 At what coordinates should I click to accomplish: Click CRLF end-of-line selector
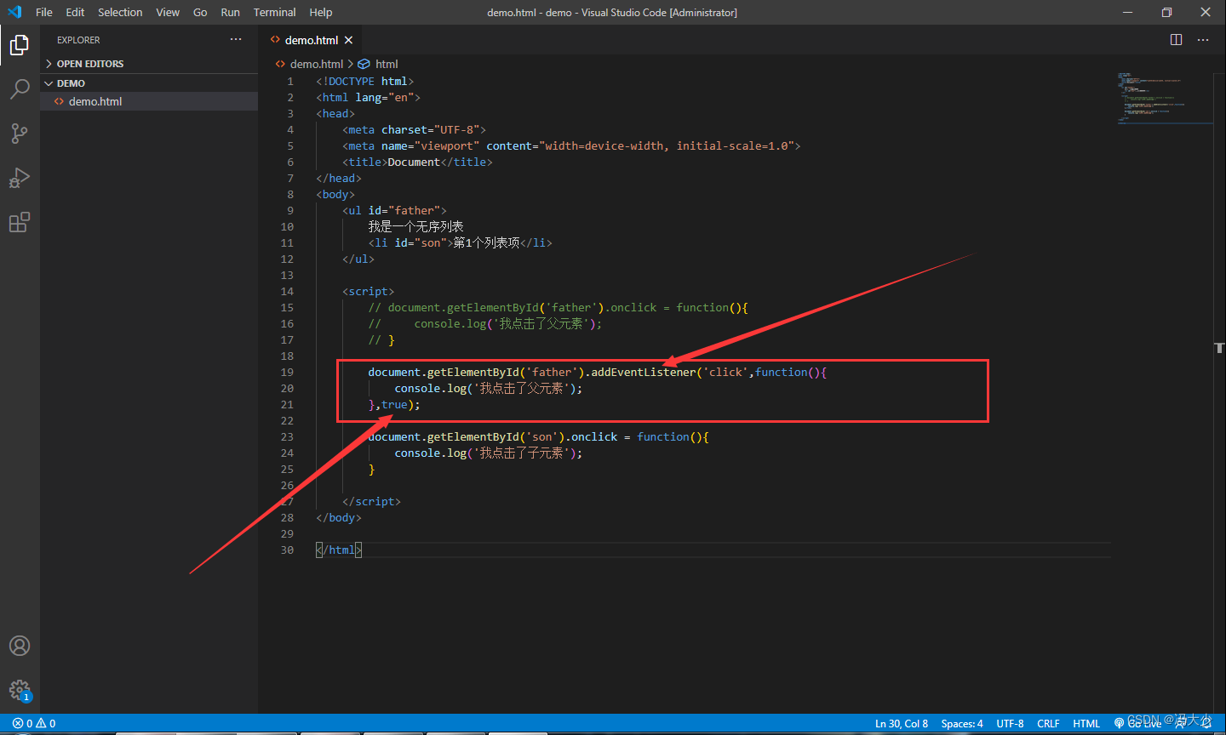point(1048,724)
